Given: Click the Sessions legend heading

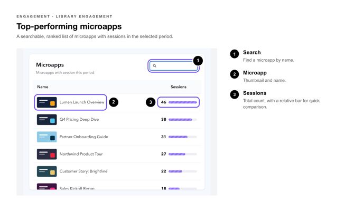Looking at the screenshot, I should coord(255,93).
